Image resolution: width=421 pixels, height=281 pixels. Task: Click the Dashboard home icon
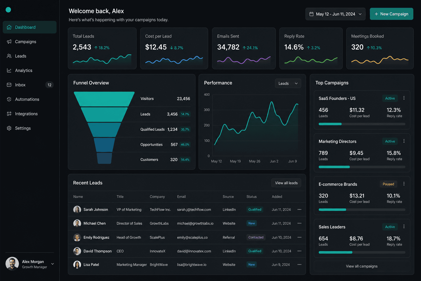(x=9, y=27)
